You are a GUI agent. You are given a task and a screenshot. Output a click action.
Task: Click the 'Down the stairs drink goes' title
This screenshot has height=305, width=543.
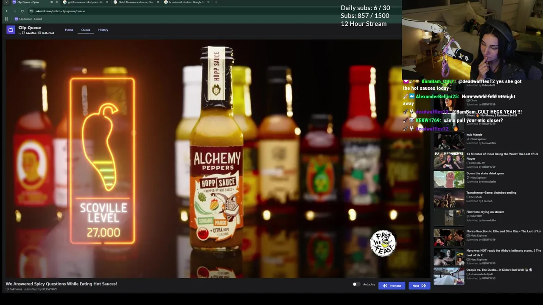pos(485,173)
